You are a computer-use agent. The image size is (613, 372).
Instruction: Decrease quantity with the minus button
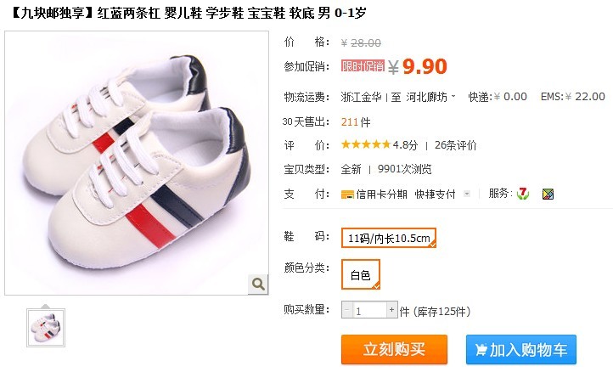[x=346, y=310]
